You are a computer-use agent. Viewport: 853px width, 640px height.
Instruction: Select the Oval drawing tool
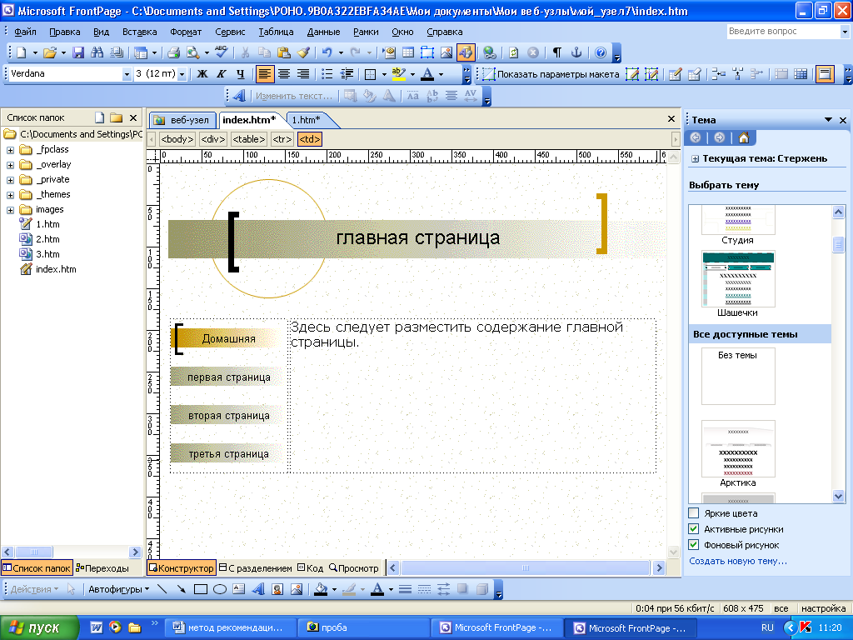(x=220, y=589)
